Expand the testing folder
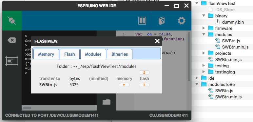 [x=204, y=66]
